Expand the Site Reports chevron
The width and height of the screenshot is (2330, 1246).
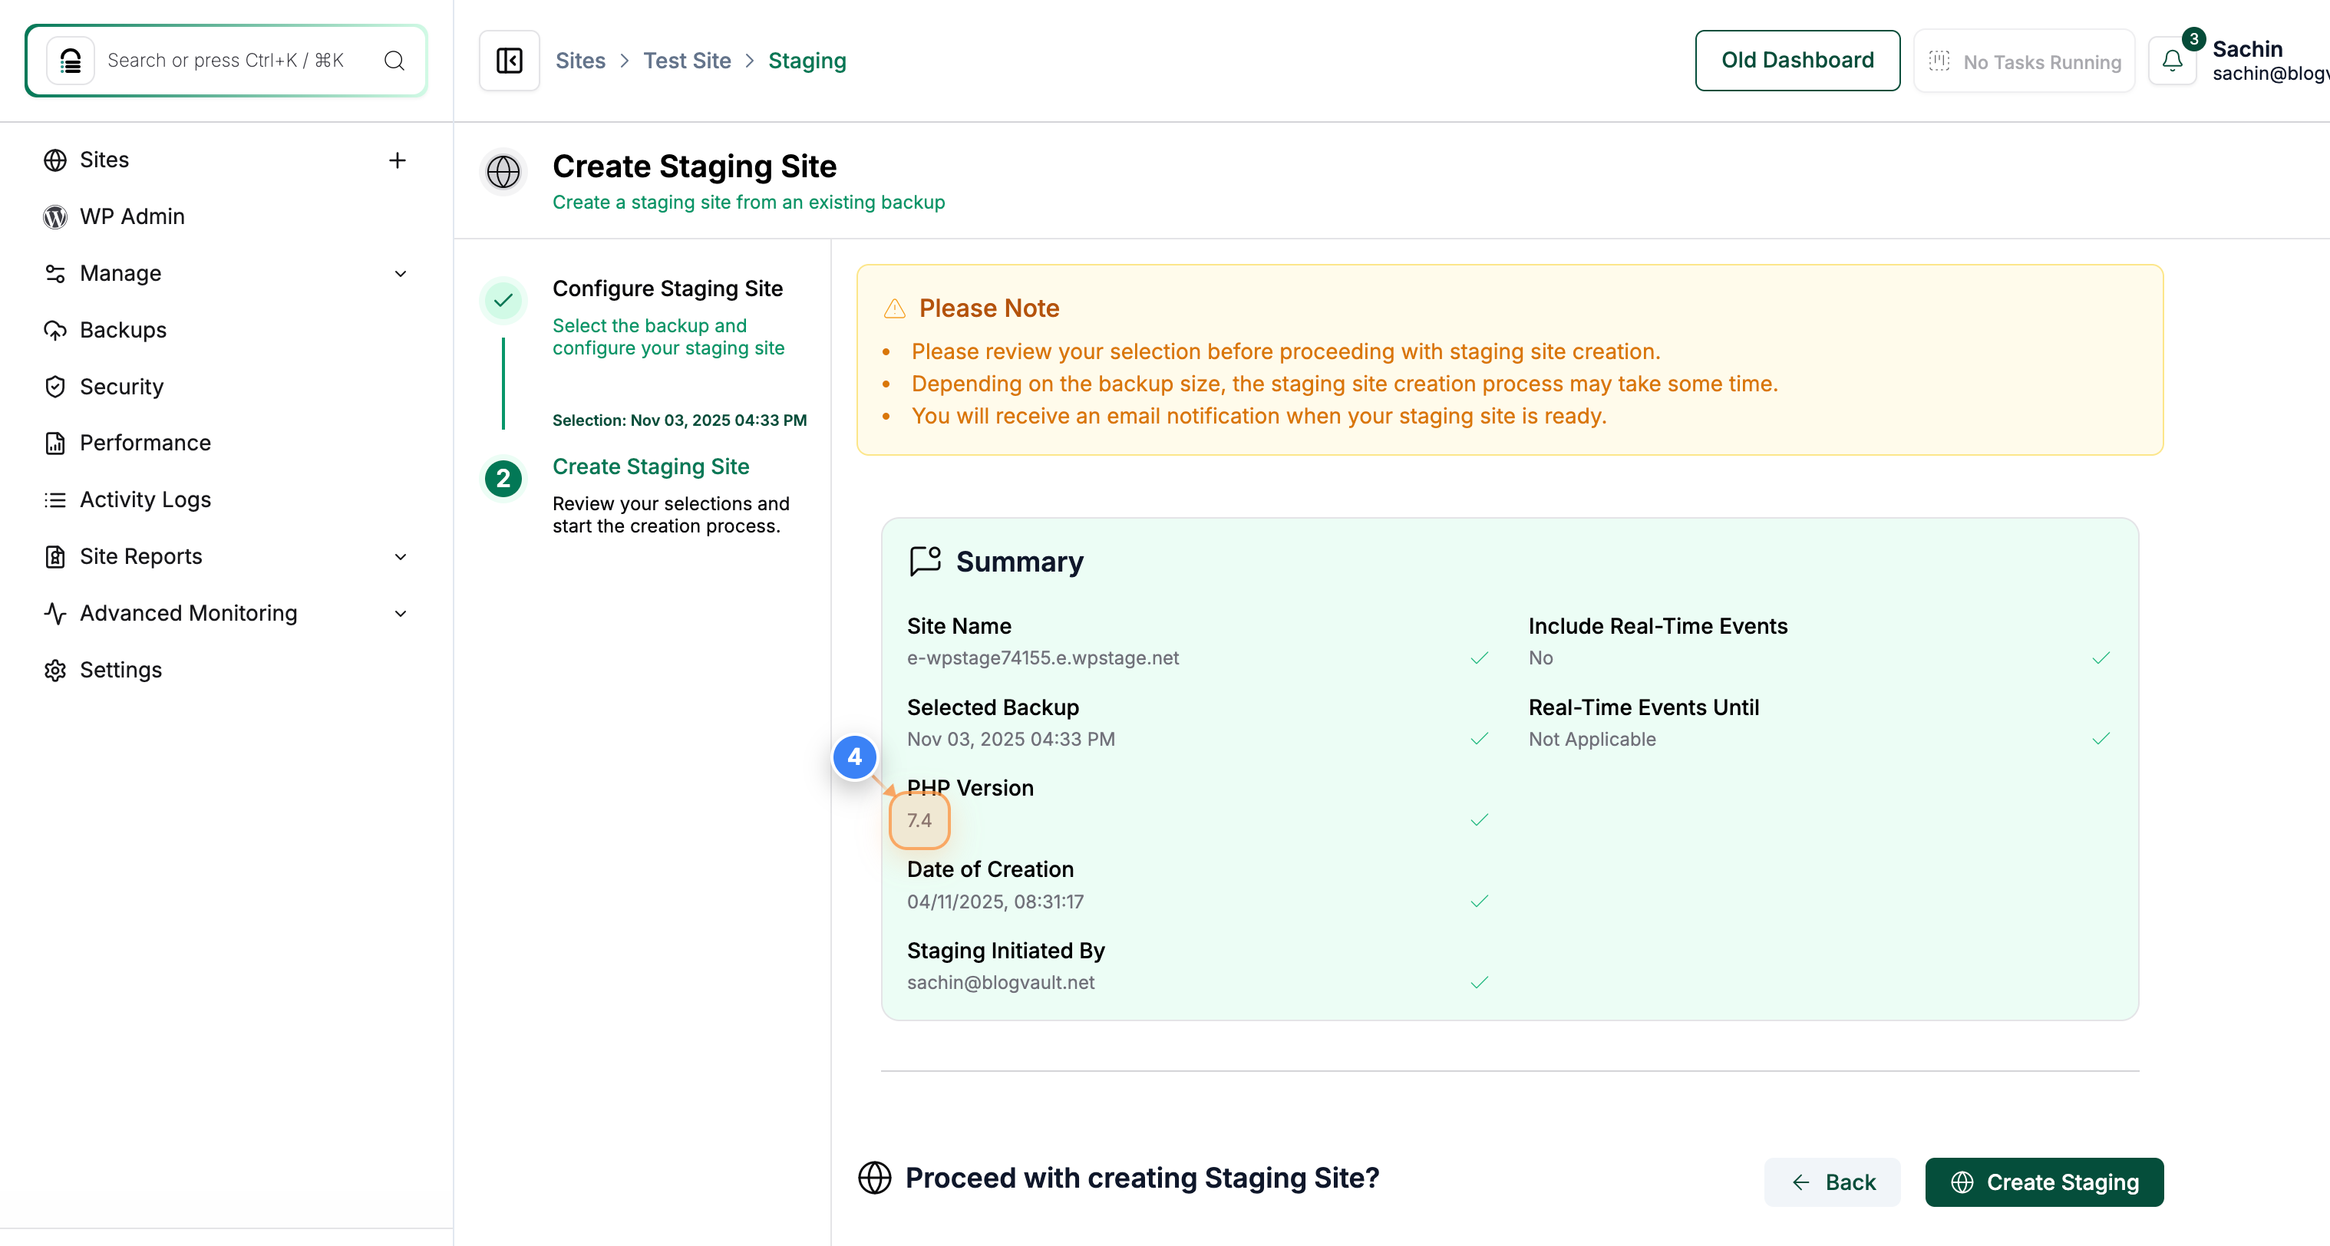tap(400, 557)
